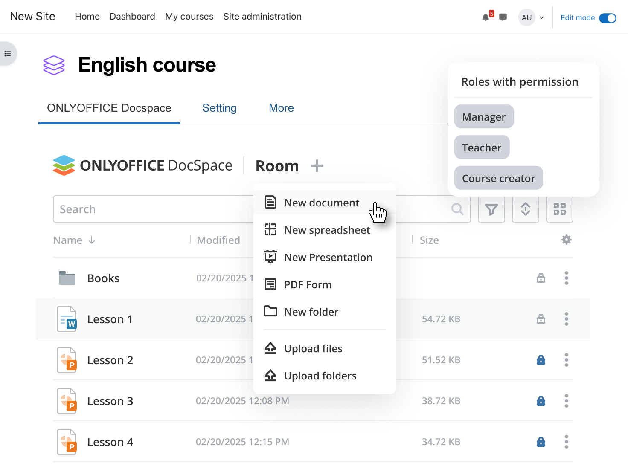
Task: Click the Room heading text
Action: pos(277,166)
